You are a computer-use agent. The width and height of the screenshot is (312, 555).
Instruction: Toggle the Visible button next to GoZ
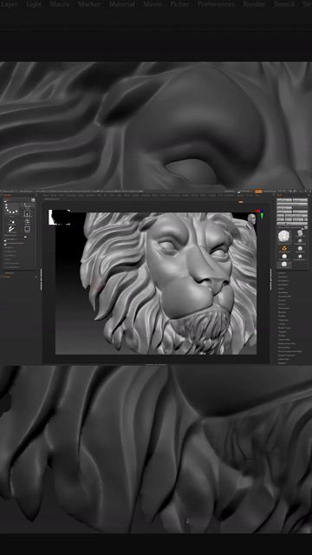pyautogui.click(x=298, y=219)
